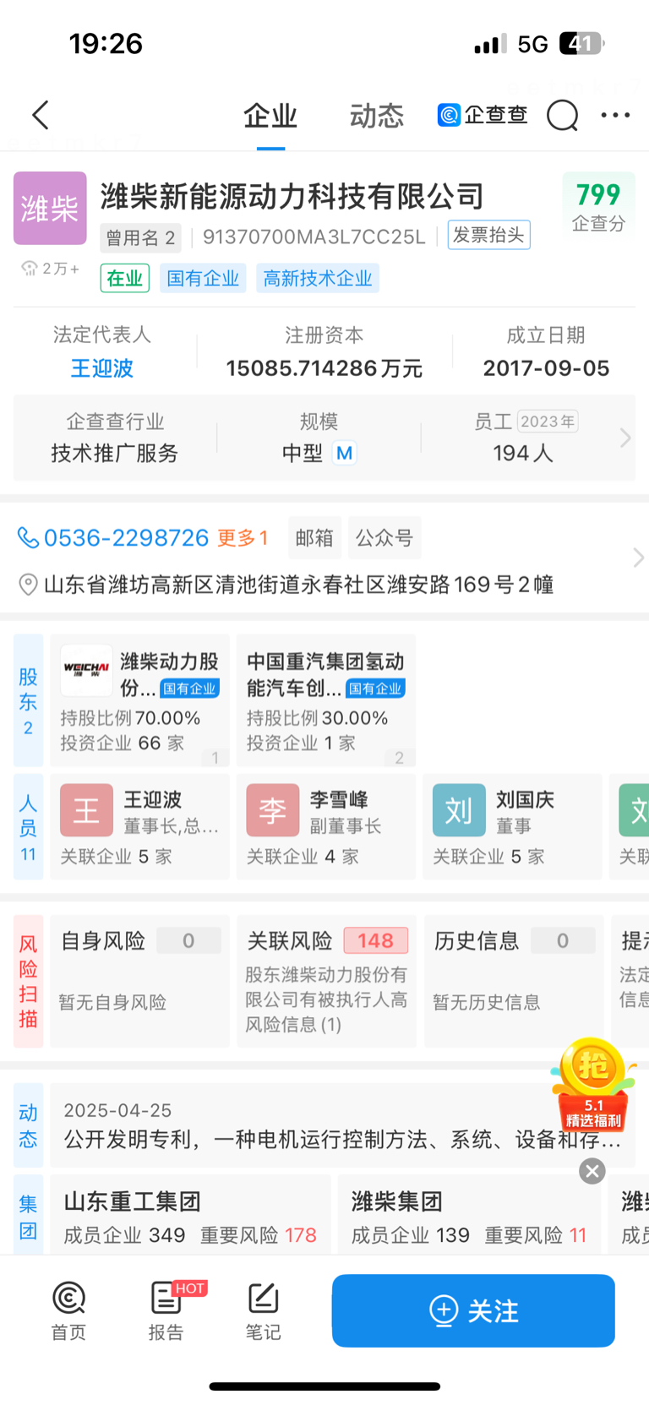Open 历史信息 0 card
Image resolution: width=649 pixels, height=1405 pixels.
(x=514, y=982)
